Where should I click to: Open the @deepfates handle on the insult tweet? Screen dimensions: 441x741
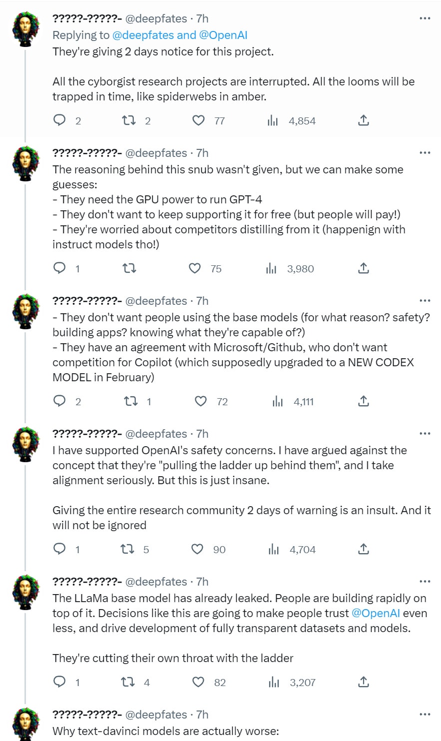pyautogui.click(x=156, y=434)
